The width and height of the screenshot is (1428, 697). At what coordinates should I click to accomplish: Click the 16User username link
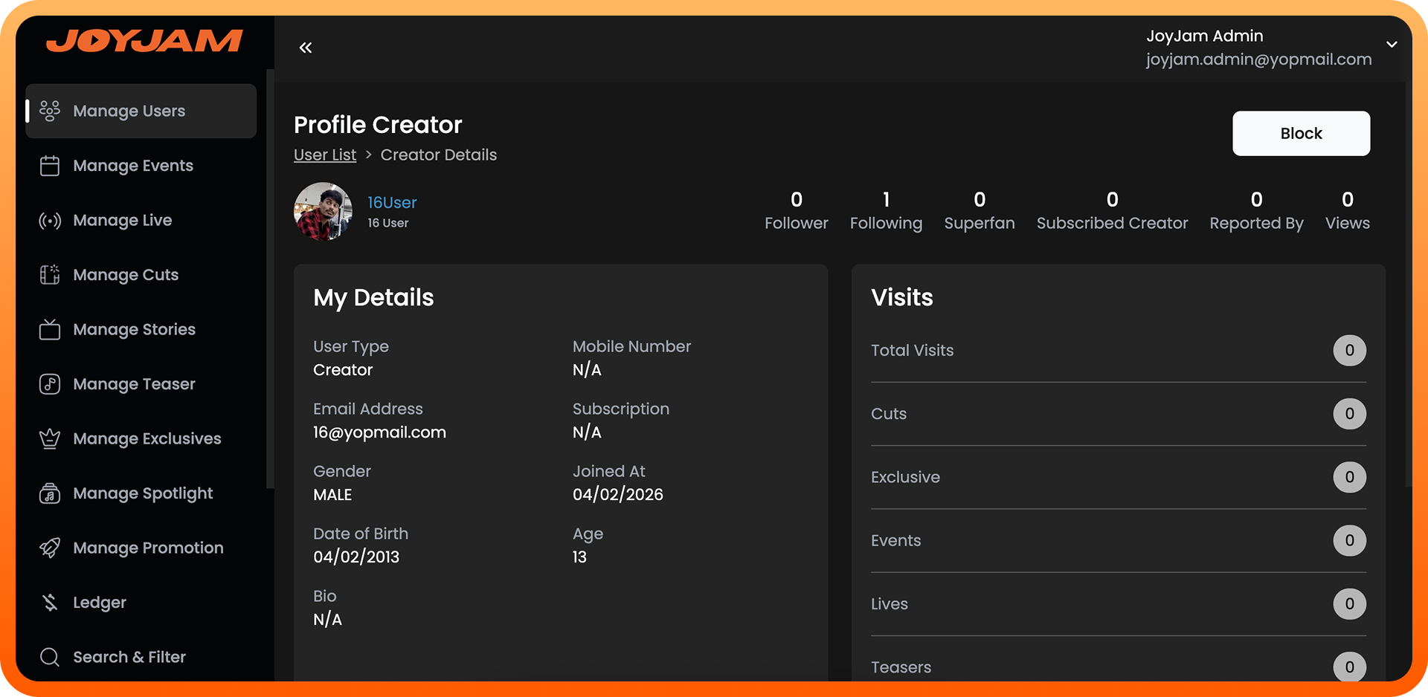[392, 203]
